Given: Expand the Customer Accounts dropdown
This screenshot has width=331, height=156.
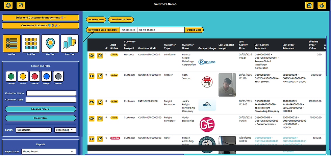Looking at the screenshot, I should pos(41,26).
